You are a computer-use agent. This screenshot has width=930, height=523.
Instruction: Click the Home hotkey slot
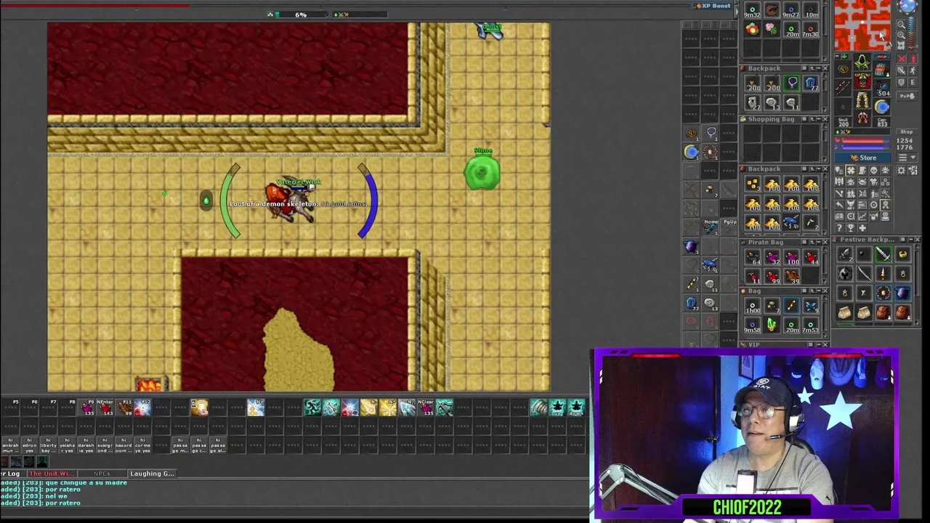tap(710, 227)
